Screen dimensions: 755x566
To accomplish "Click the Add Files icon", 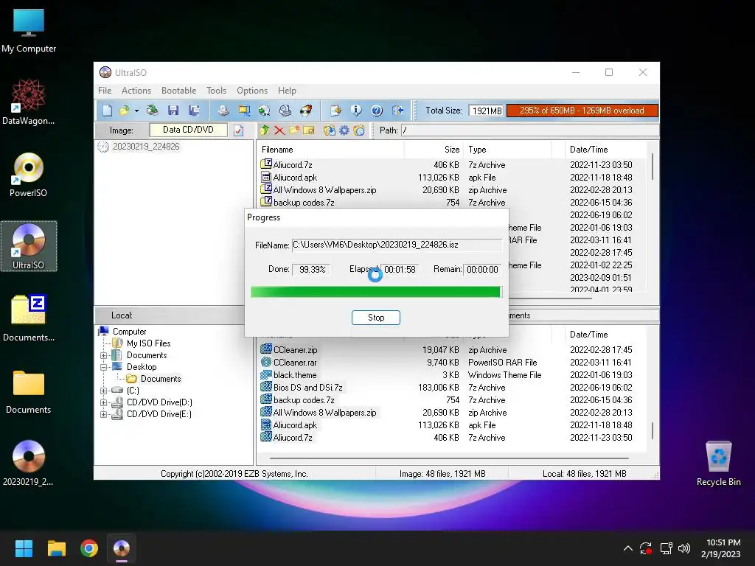I will click(x=330, y=130).
